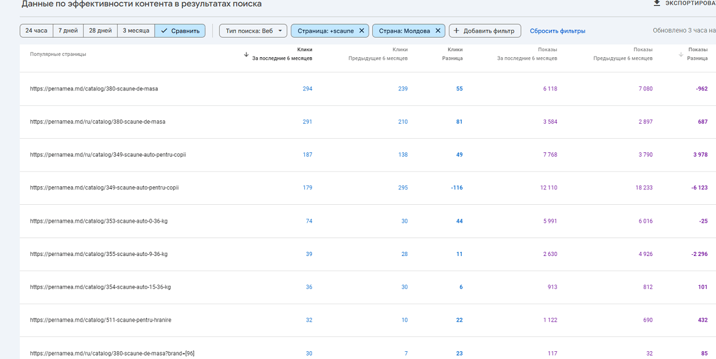Click the plus icon for Добавить фильтр
The height and width of the screenshot is (359, 716).
click(457, 30)
